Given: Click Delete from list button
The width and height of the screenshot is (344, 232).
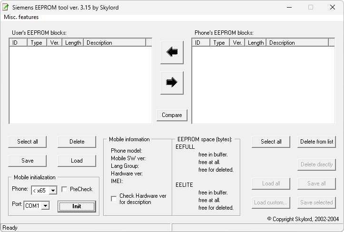Looking at the screenshot, I should [x=316, y=142].
